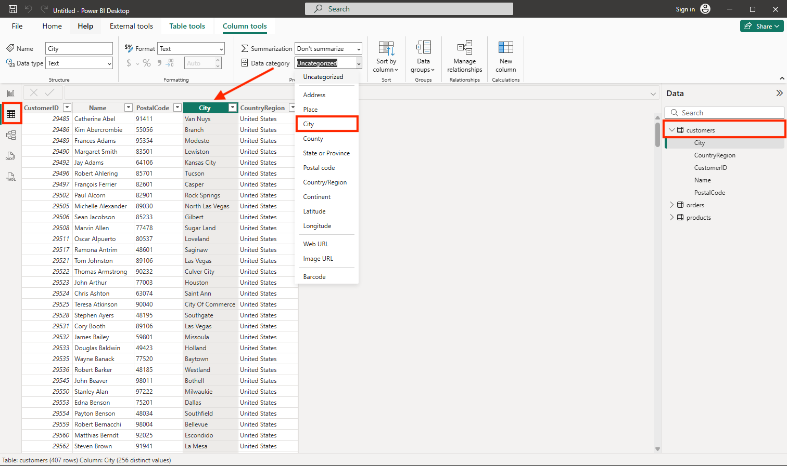Click the Houston city cell
This screenshot has width=787, height=466.
210,283
